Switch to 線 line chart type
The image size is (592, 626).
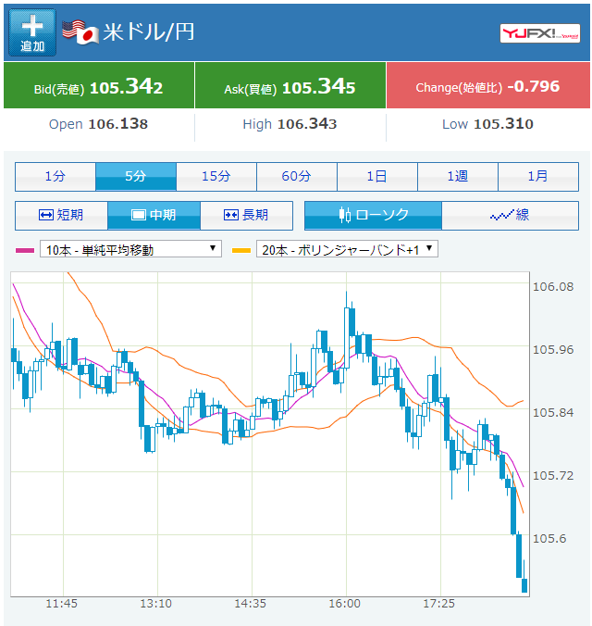pyautogui.click(x=510, y=215)
